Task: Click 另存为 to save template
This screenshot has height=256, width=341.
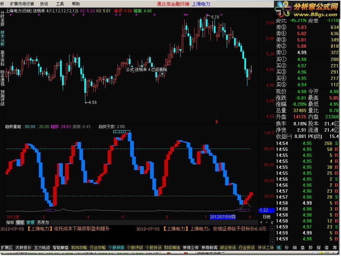Action: (43, 223)
